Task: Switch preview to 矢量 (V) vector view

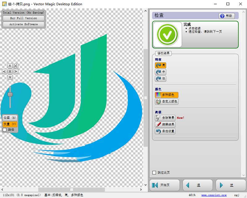Action: coord(10,124)
